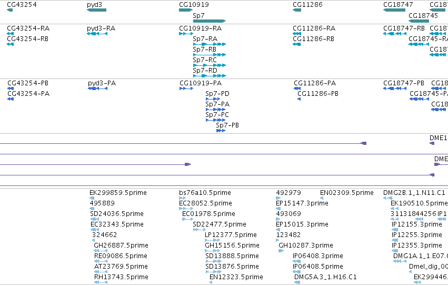The height and width of the screenshot is (285, 448).
Task: Click protein CG43254-PB
Action: [28, 83]
